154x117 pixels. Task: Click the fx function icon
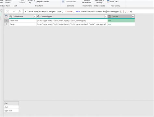[x=19, y=11]
